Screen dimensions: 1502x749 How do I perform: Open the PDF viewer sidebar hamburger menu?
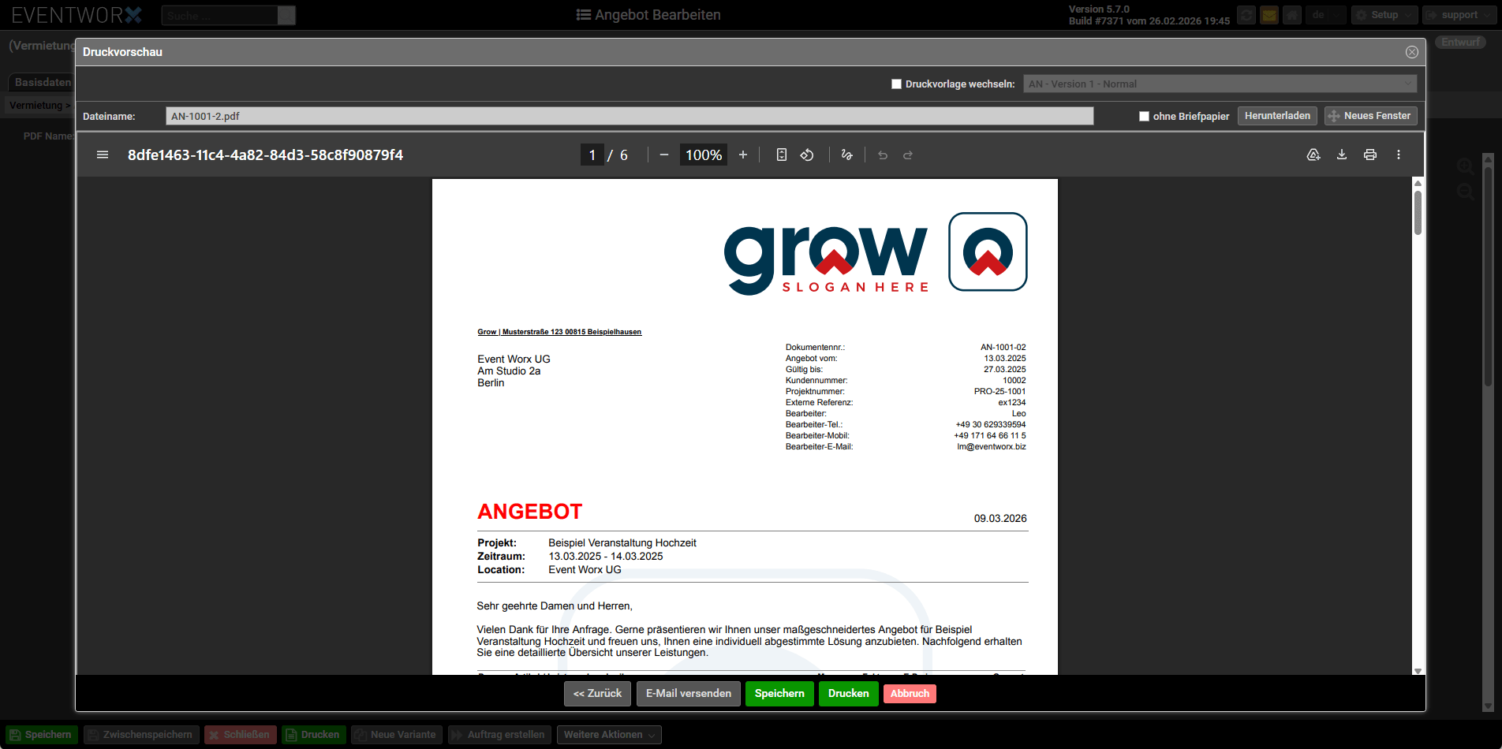point(103,155)
